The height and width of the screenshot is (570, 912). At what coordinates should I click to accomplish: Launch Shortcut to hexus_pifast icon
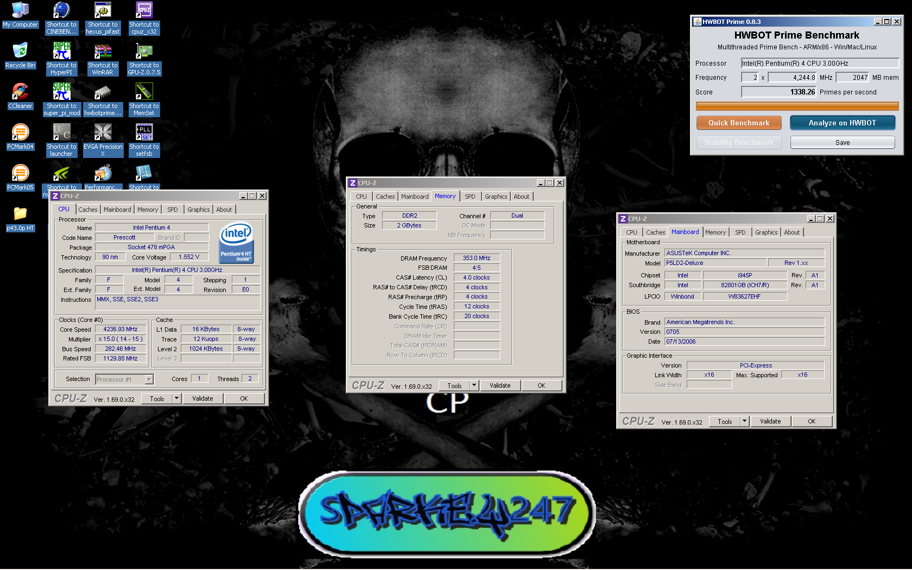103,18
